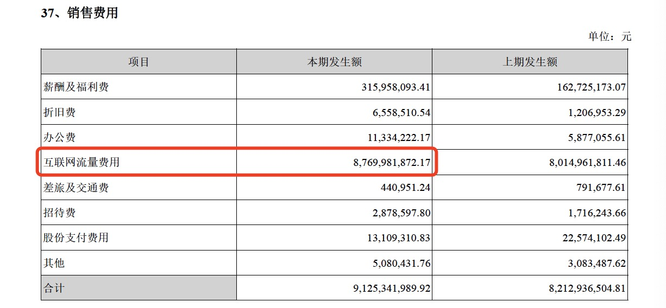This screenshot has width=666, height=308.
Task: Select the 差旅及交通费 row label
Action: (76, 188)
